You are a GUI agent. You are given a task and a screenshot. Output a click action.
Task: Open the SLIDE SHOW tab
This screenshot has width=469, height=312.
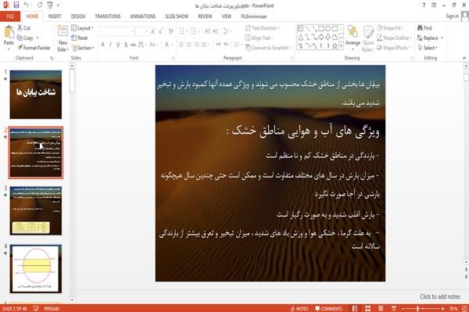pyautogui.click(x=177, y=16)
